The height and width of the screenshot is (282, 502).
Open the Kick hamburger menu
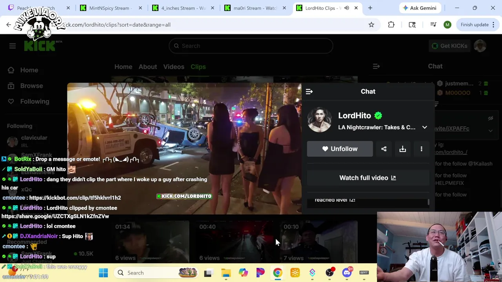(x=13, y=46)
